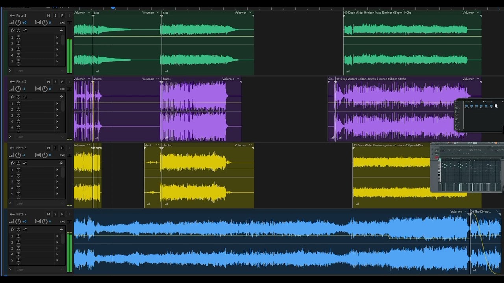Click the blue playhead marker on the ruler
The width and height of the screenshot is (504, 283).
click(x=113, y=7)
